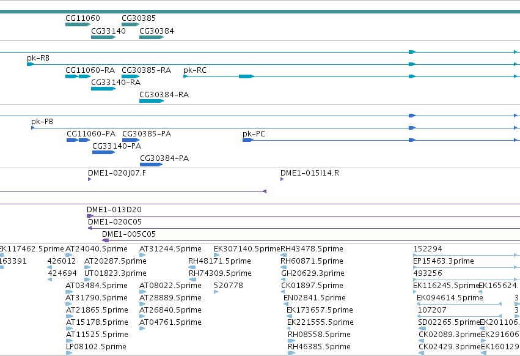The width and height of the screenshot is (520, 356).
Task: Select the CG33140-RA transcript
Action: 103,89
